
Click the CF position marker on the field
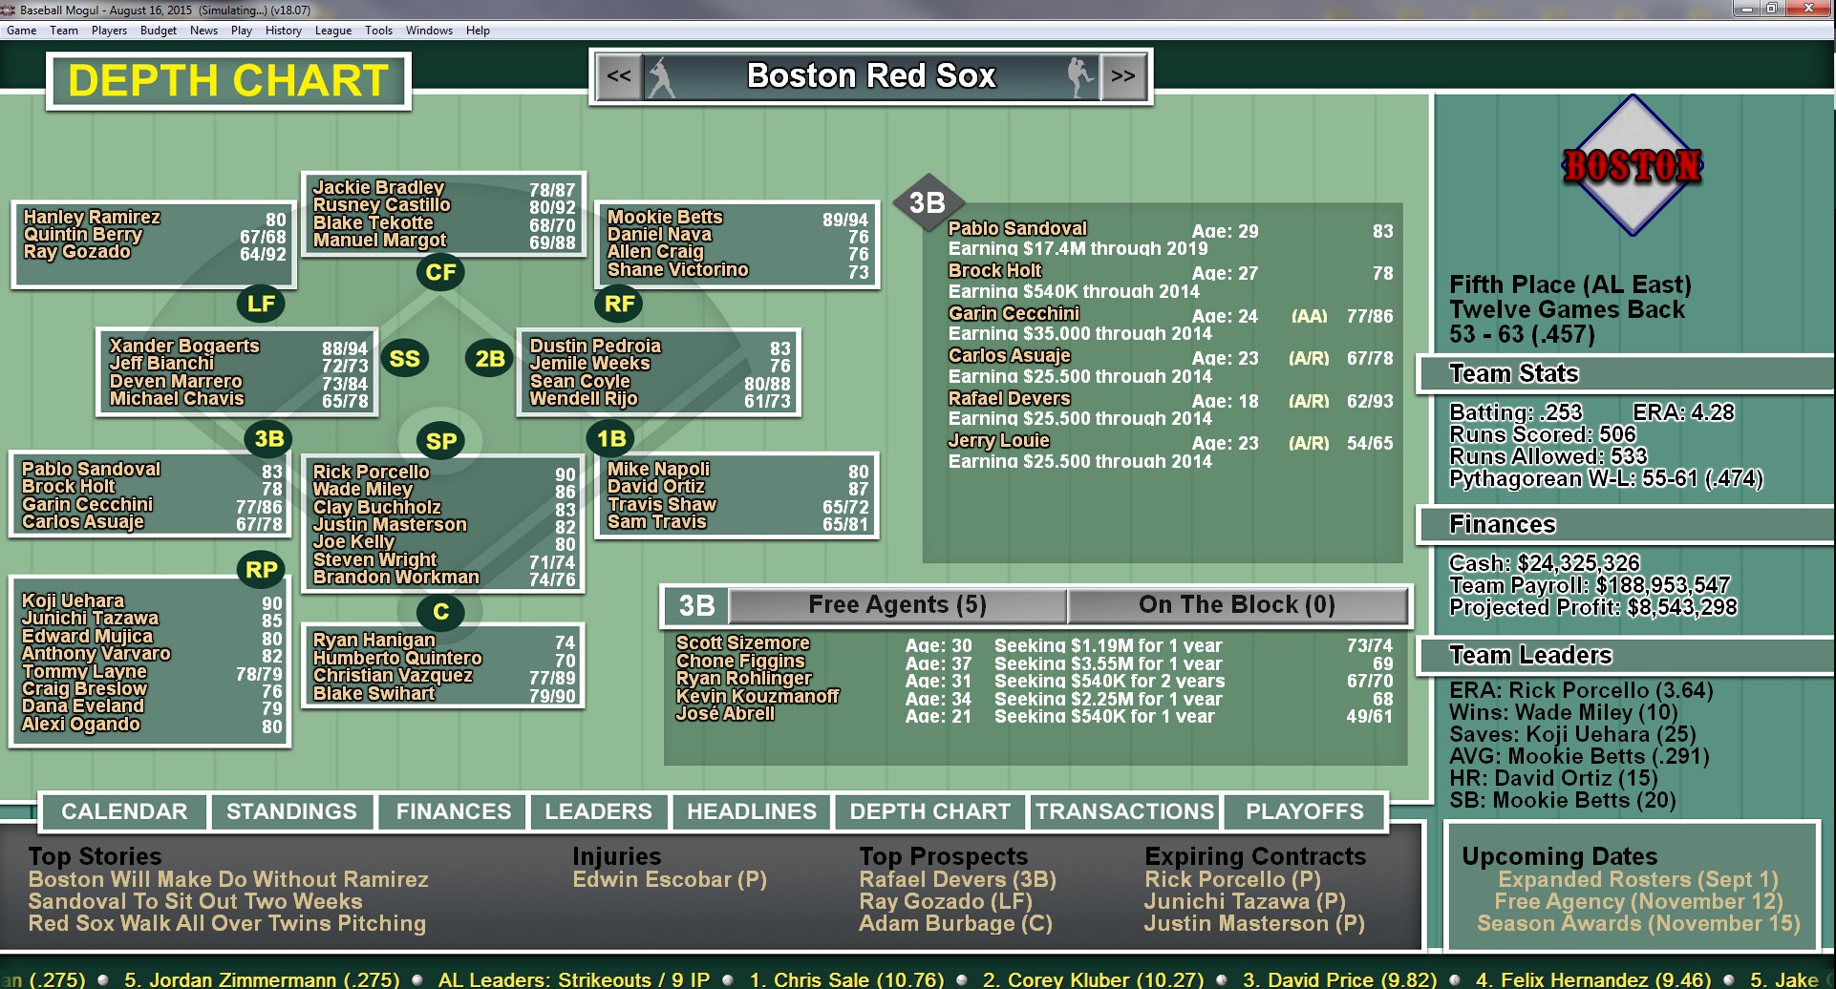point(441,272)
